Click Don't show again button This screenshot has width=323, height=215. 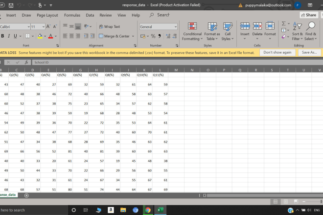pos(277,52)
